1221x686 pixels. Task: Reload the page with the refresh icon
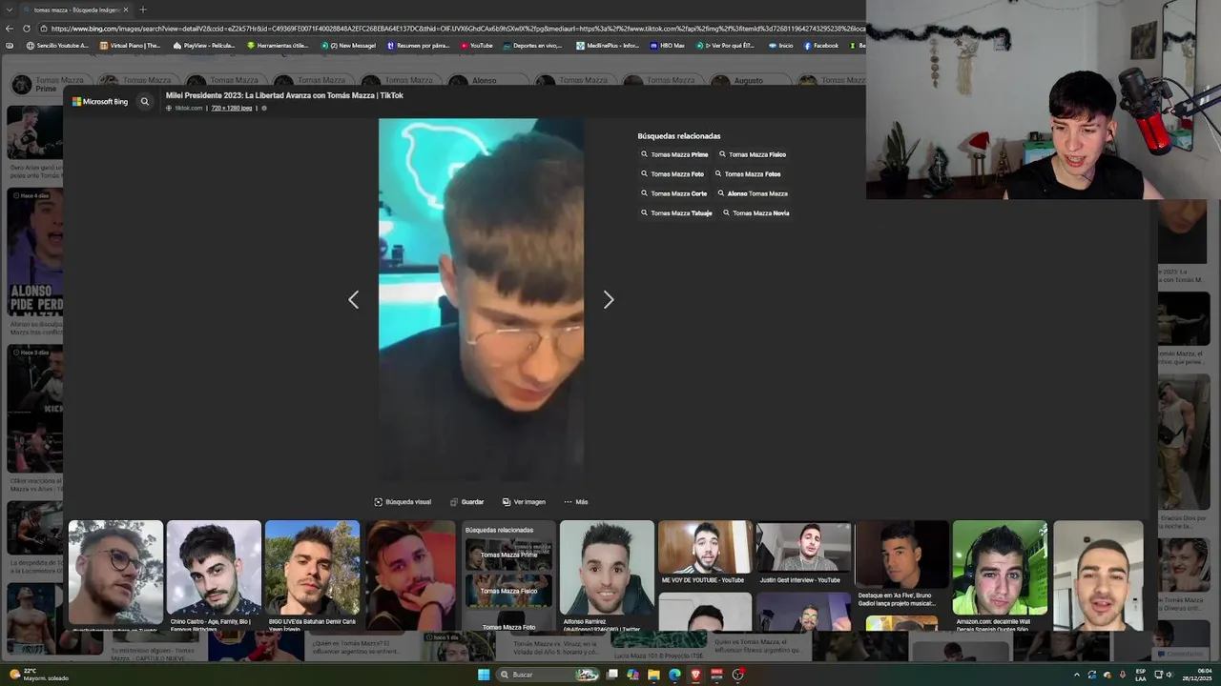(x=27, y=29)
